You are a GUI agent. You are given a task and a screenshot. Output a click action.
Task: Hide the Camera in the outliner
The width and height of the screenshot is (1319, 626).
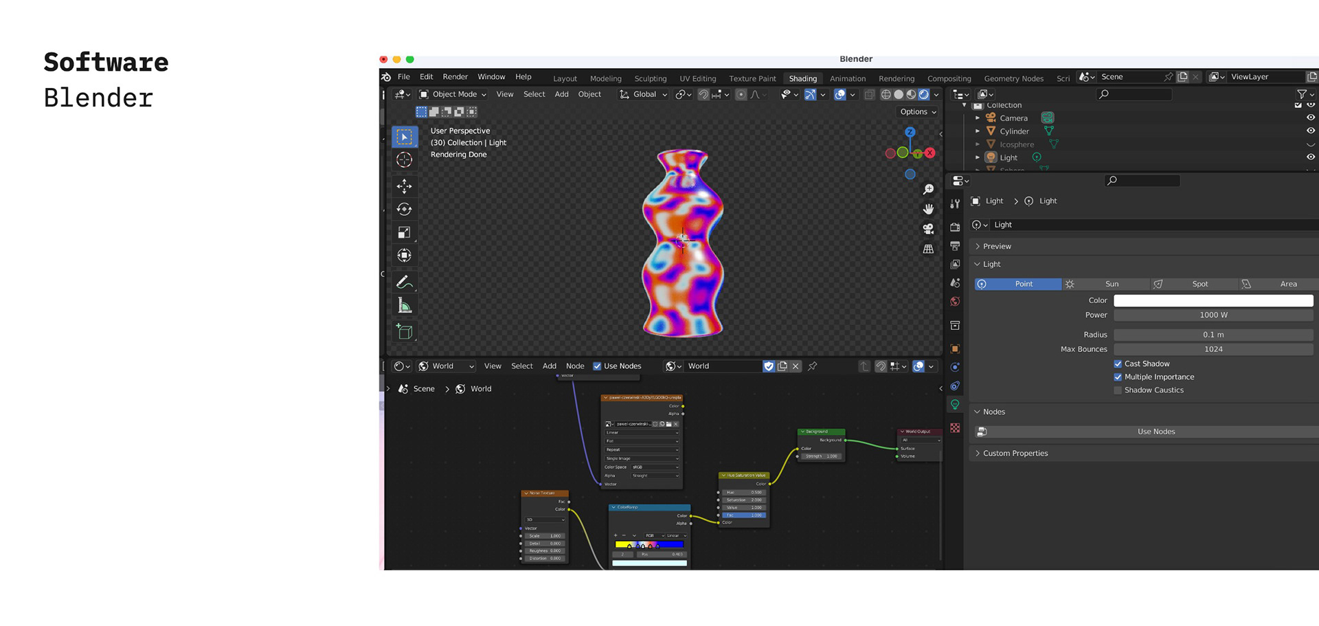click(1311, 118)
